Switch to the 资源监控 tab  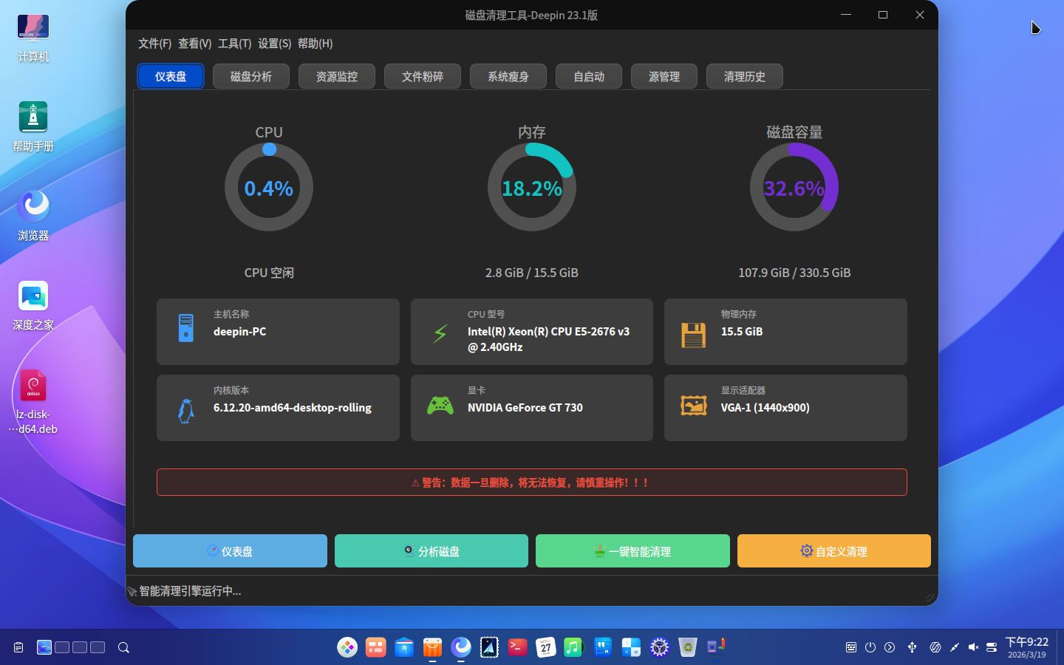coord(337,76)
